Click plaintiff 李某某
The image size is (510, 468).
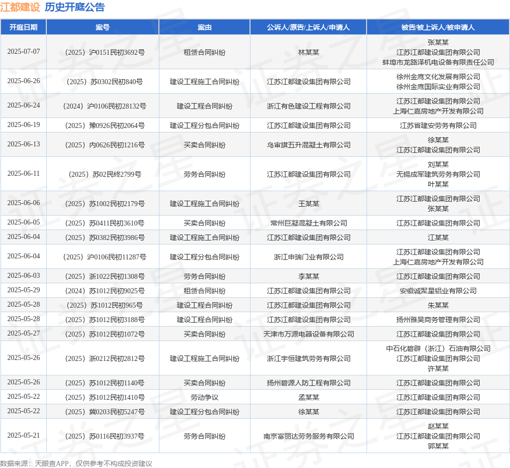point(309,276)
